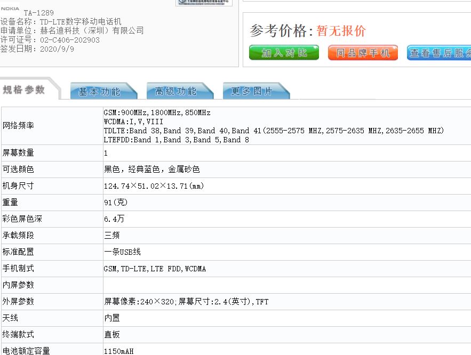Click the blue 查看售后服务 button

pos(439,53)
